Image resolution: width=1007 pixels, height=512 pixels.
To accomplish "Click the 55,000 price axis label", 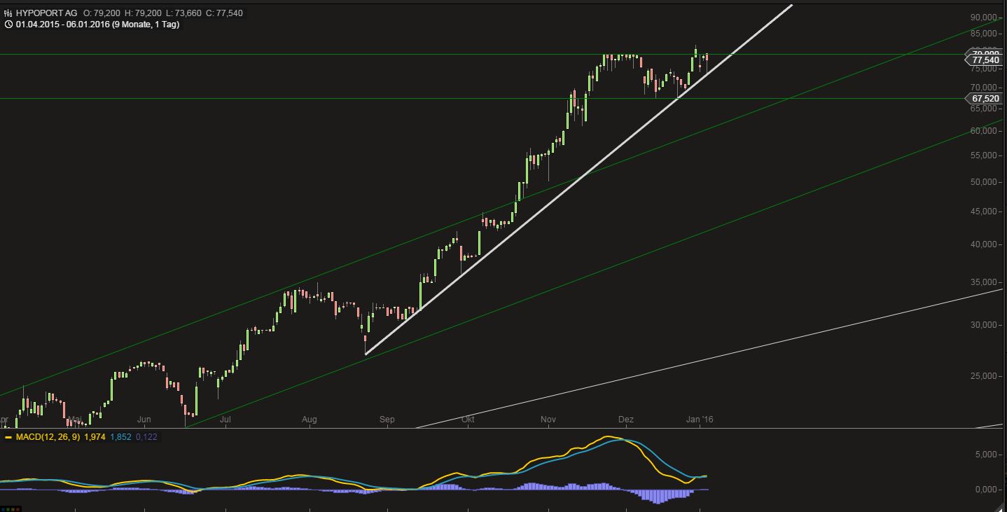I will [985, 155].
